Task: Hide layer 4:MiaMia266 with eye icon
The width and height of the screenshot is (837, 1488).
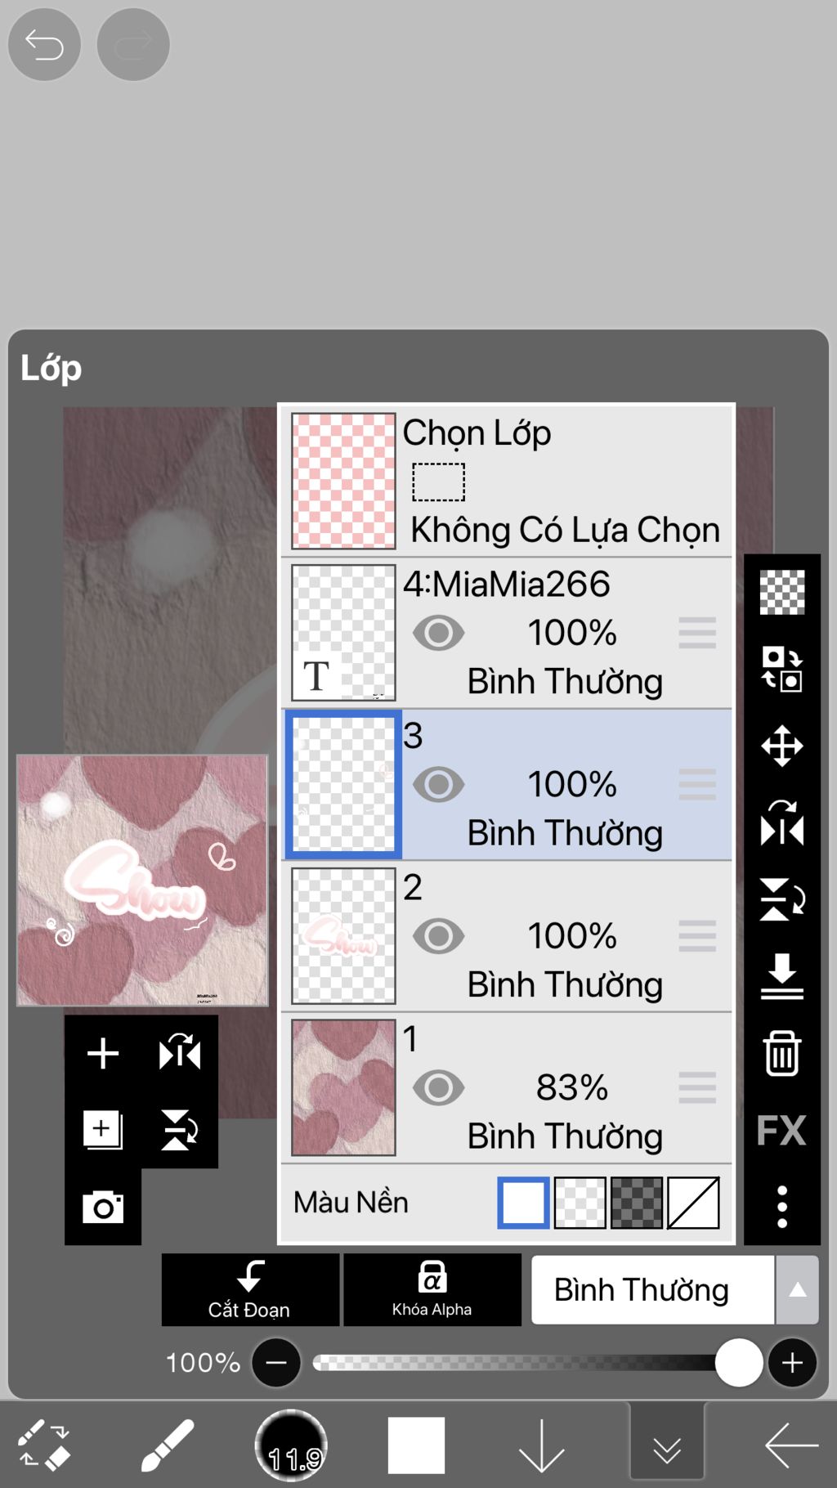Action: pos(438,633)
